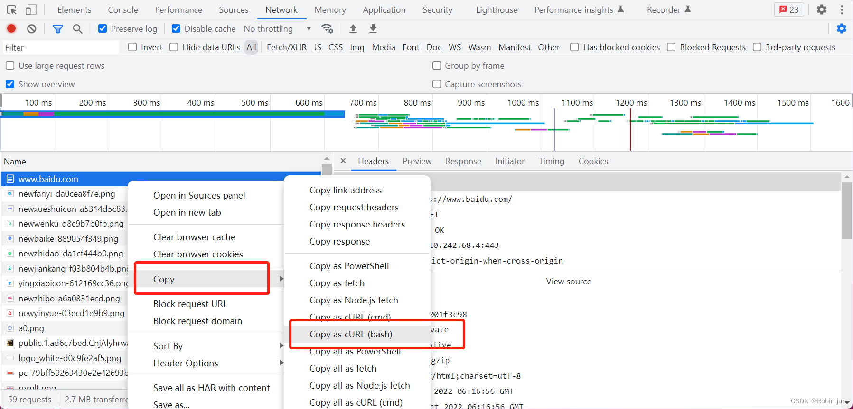This screenshot has width=853, height=409.
Task: Open network search magnifier icon
Action: coord(77,29)
